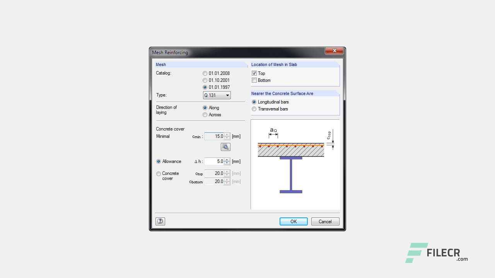Select Transversal bars option

tap(254, 109)
